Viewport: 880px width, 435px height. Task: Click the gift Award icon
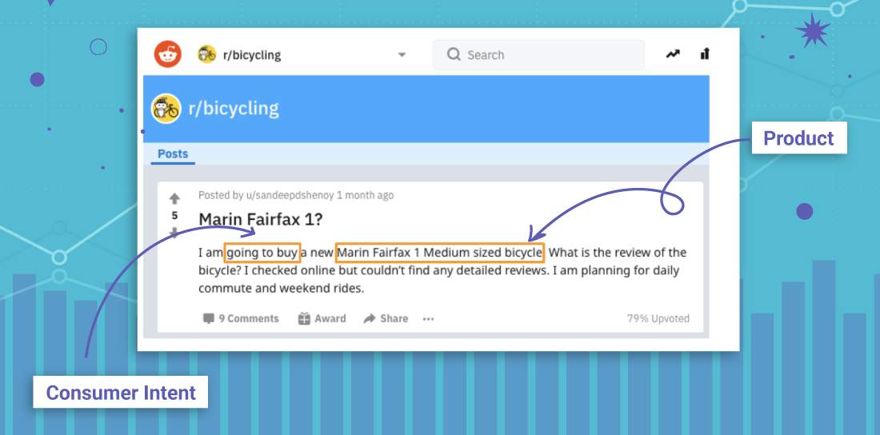(x=304, y=319)
